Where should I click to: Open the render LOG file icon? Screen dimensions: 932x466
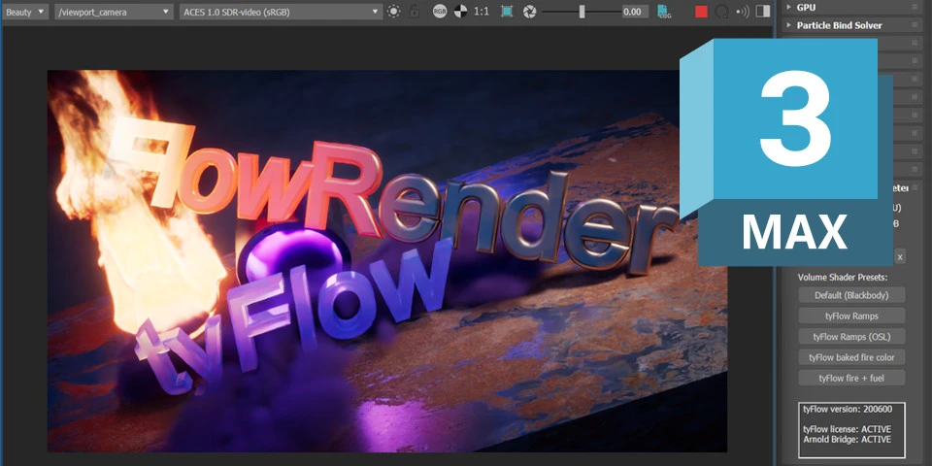(664, 12)
